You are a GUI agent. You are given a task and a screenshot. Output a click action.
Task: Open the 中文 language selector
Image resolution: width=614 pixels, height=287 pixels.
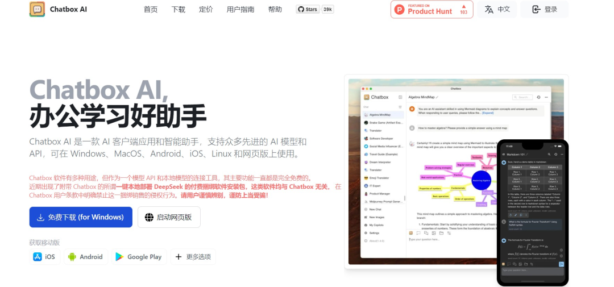coord(497,10)
